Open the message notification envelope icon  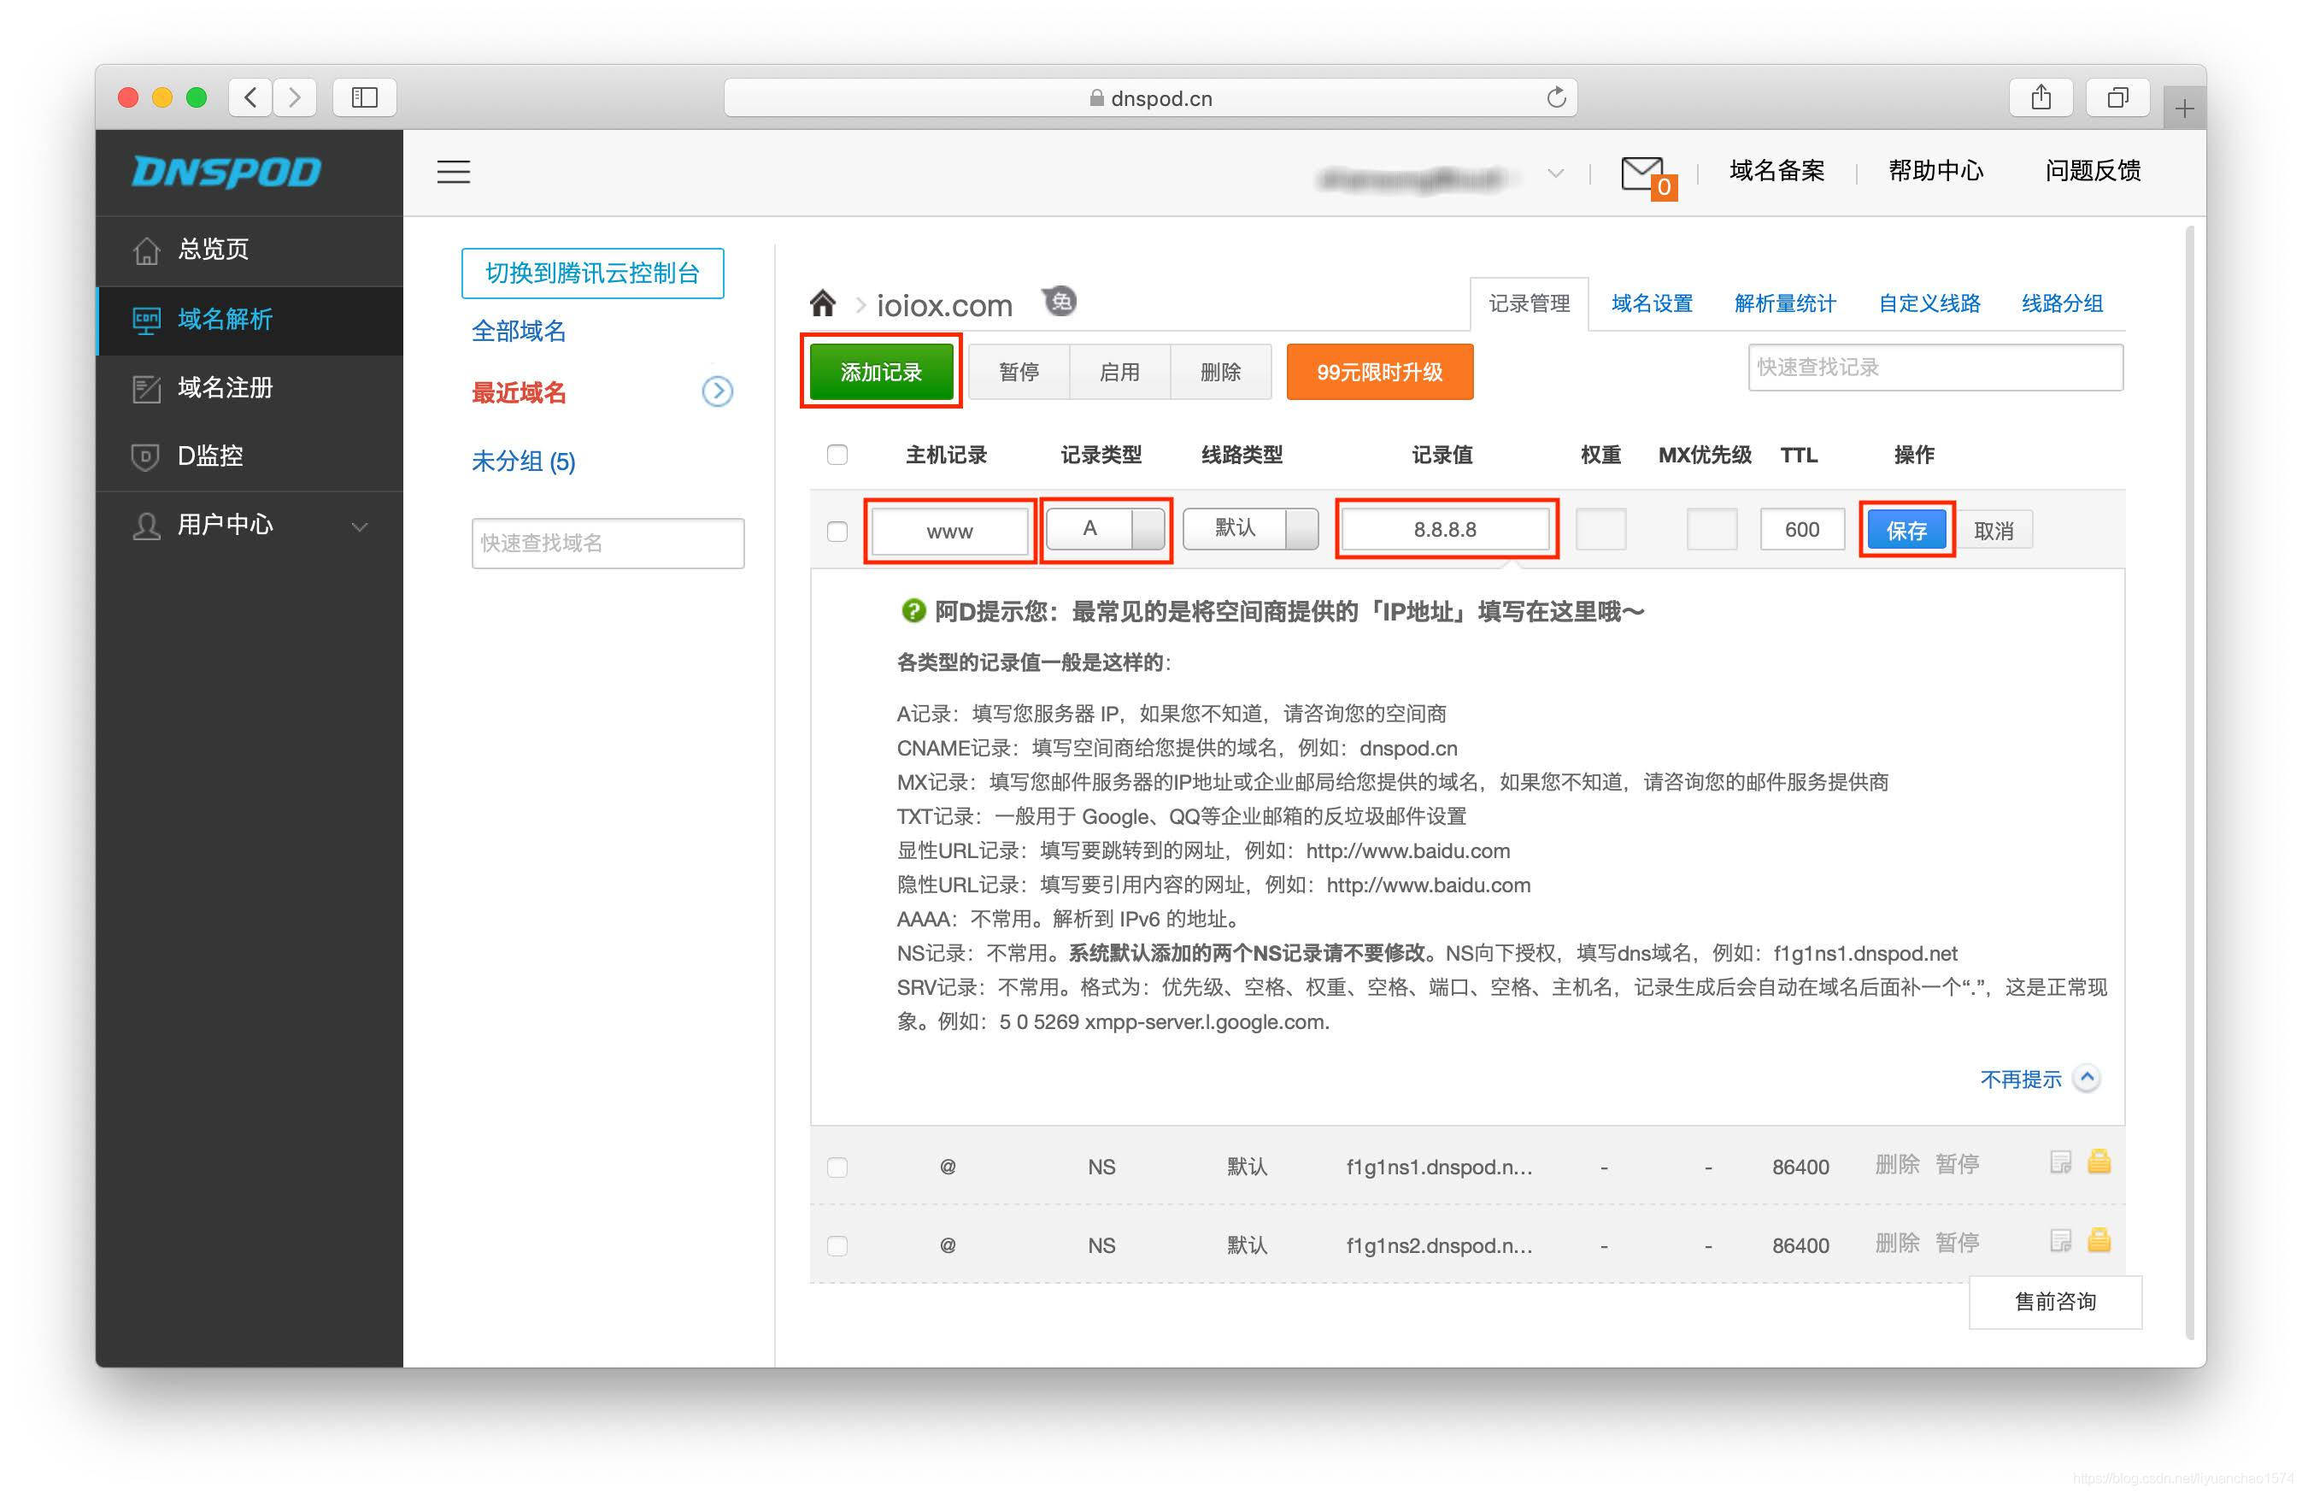pos(1641,173)
